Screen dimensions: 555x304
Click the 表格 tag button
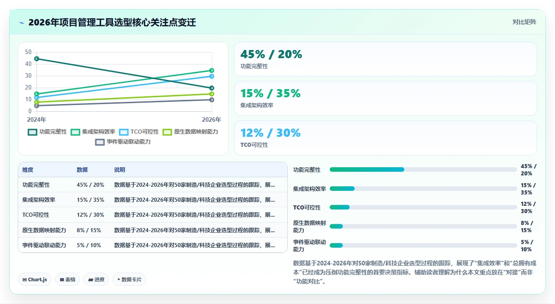pyautogui.click(x=68, y=279)
